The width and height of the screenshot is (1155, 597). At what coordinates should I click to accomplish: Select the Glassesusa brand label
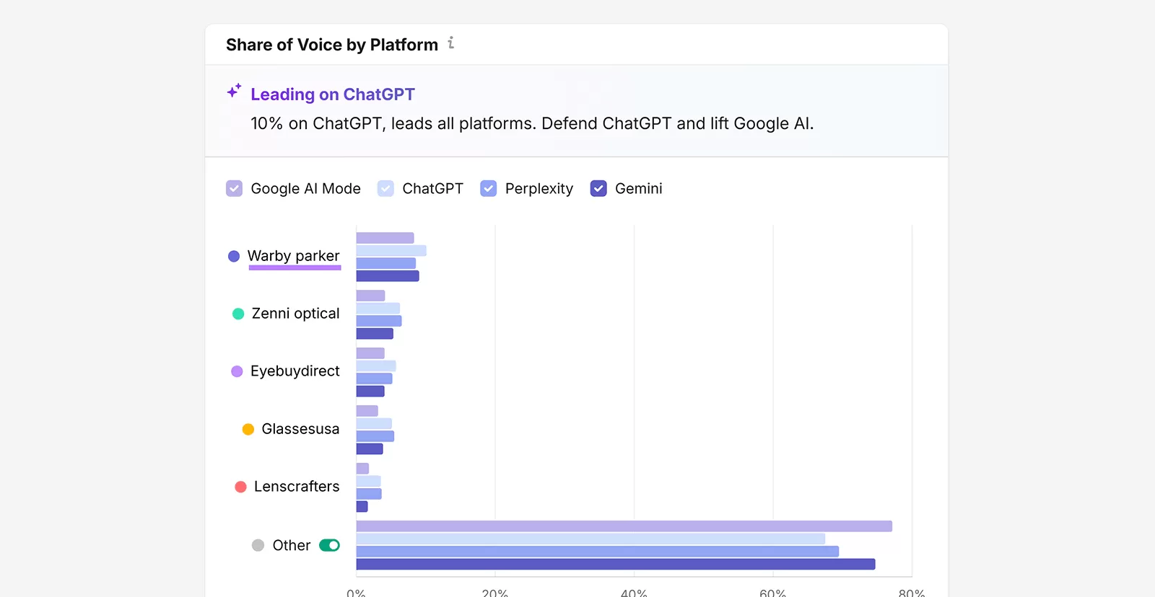(300, 429)
